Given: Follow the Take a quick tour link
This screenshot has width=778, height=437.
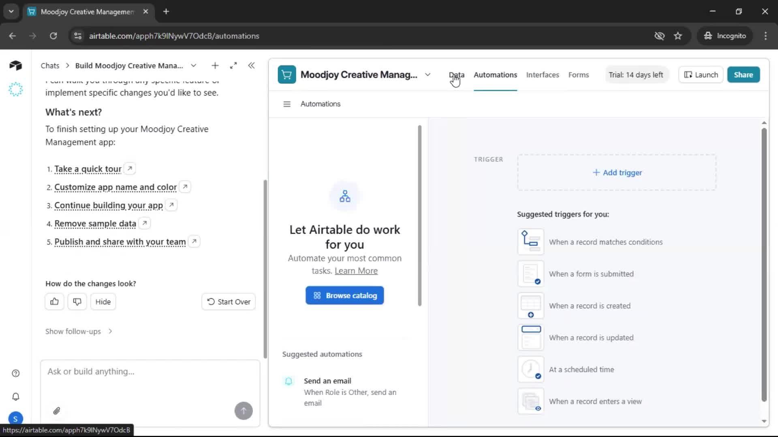Looking at the screenshot, I should pyautogui.click(x=88, y=169).
